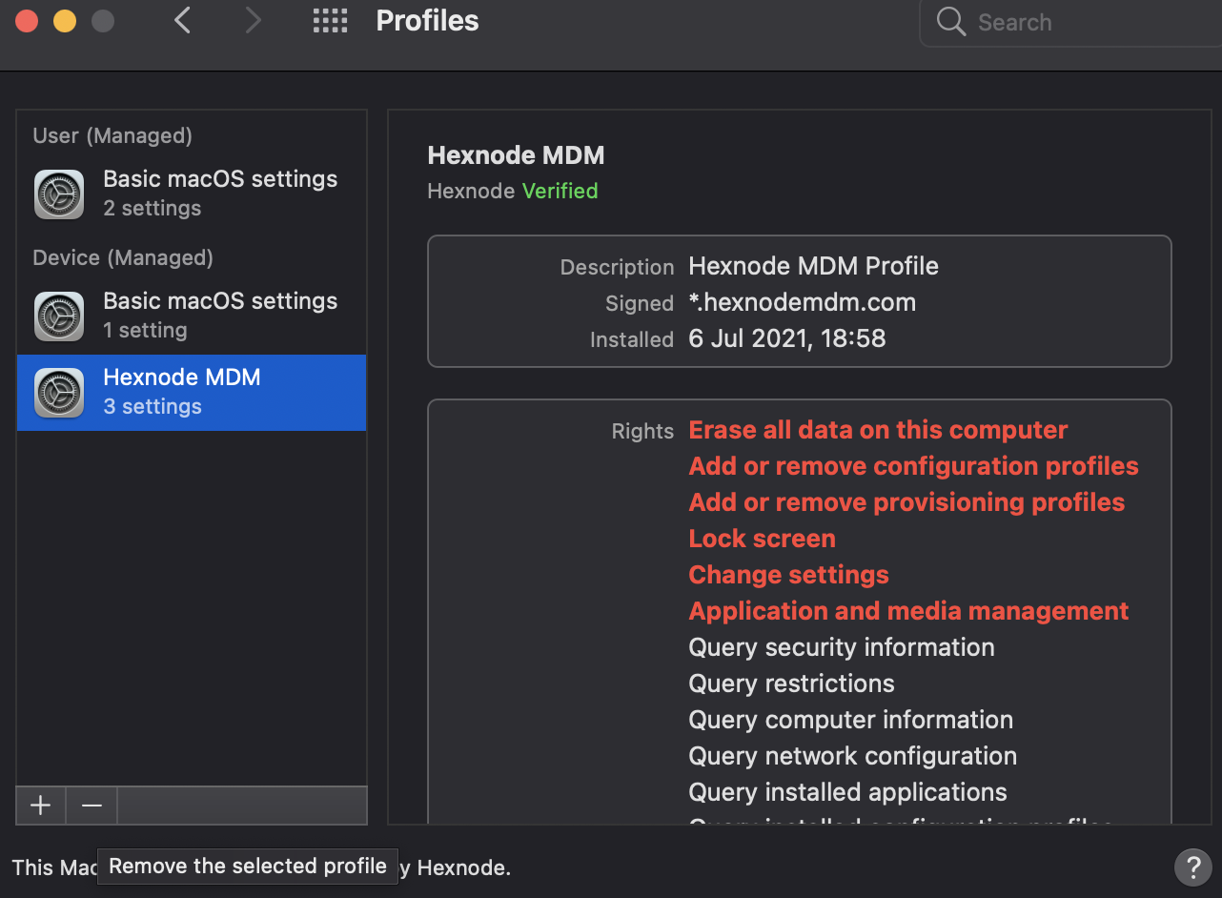The height and width of the screenshot is (898, 1222).
Task: Click the gear icon of the 1 setting profile
Action: 59,316
